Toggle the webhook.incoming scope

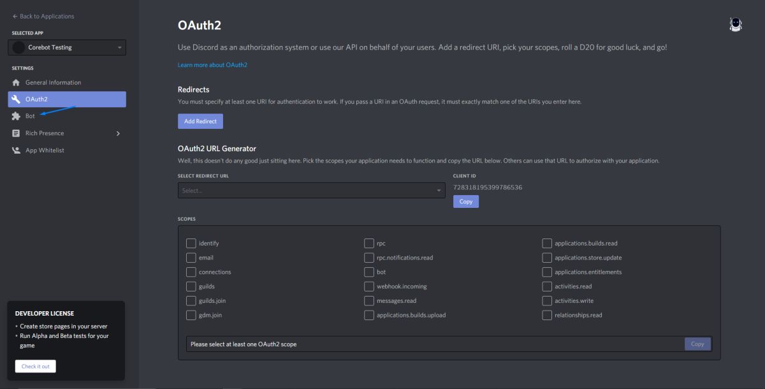point(369,286)
